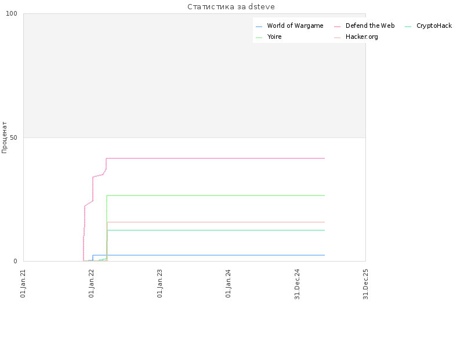464x348 pixels.
Task: Click the teal CryptoHack horizontal line
Action: (215, 230)
